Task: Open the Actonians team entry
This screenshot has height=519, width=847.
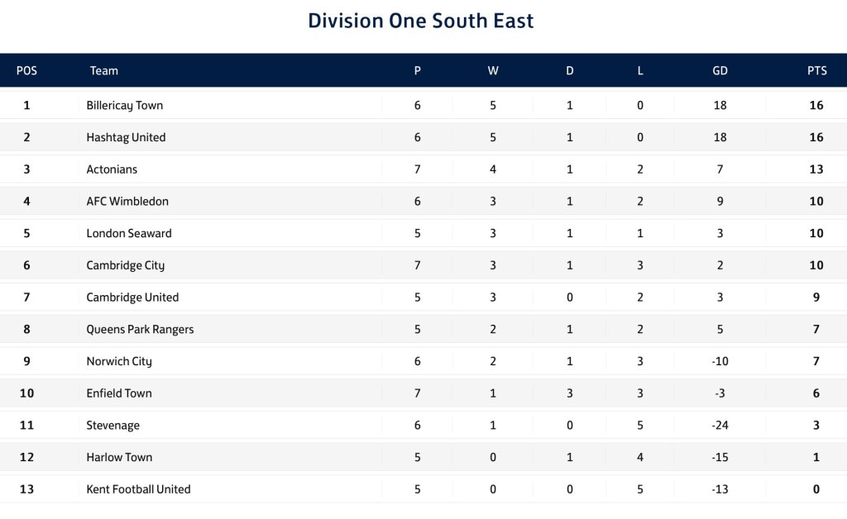Action: click(x=112, y=169)
